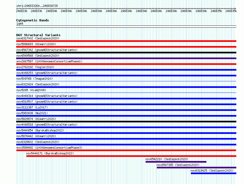Click the purple bar under nsv6547385
The image size is (244, 184).
click(196, 168)
